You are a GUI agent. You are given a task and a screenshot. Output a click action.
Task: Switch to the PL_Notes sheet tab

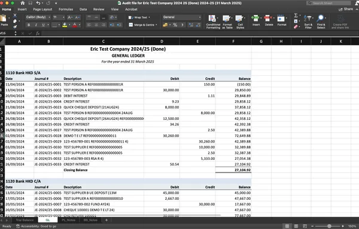coord(68,220)
